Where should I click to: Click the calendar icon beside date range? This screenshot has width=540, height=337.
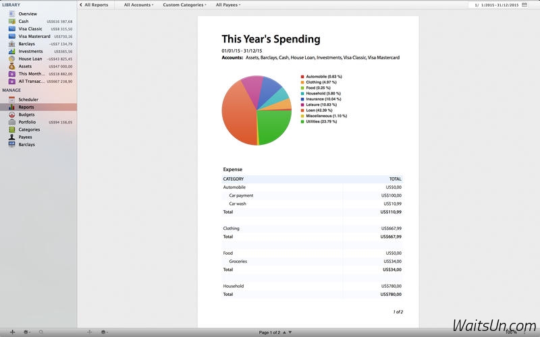tap(524, 5)
